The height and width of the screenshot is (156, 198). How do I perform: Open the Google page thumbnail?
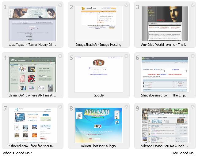(99, 74)
